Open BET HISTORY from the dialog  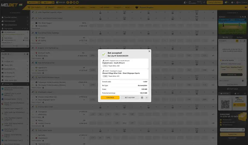130,98
